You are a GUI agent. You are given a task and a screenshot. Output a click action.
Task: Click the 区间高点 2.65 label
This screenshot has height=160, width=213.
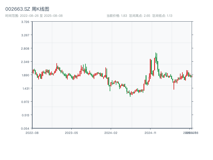click(140, 16)
